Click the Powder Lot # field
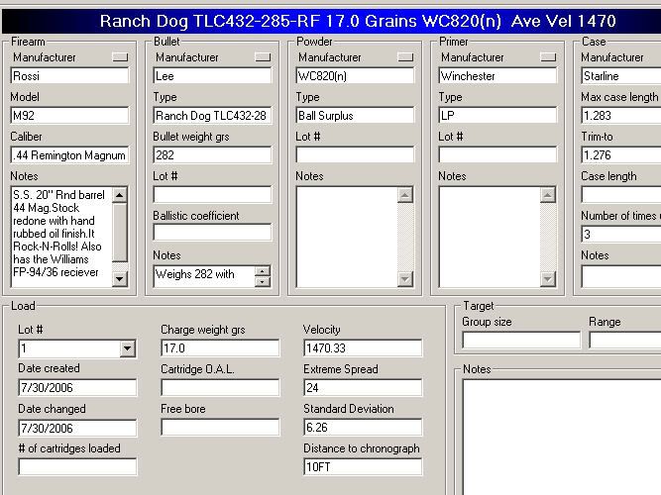The width and height of the screenshot is (661, 495). click(355, 155)
